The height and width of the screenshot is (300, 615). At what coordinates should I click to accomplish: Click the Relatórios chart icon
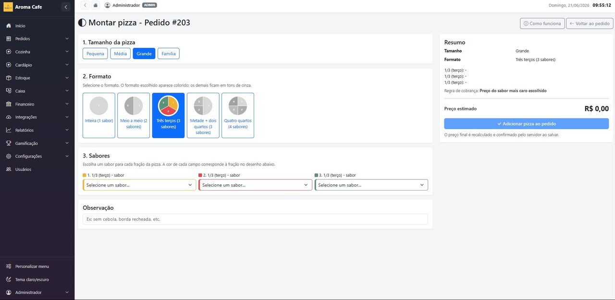click(9, 130)
